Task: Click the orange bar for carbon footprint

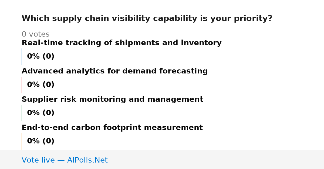Action: (x=22, y=141)
